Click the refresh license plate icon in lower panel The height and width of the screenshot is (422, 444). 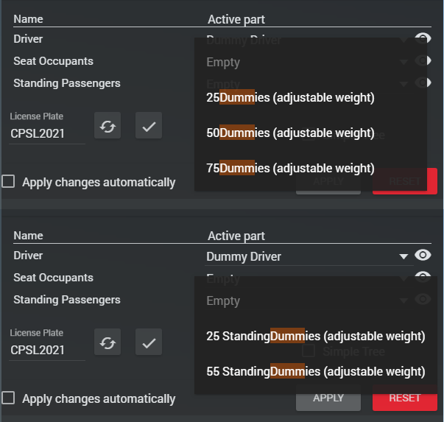pyautogui.click(x=108, y=342)
